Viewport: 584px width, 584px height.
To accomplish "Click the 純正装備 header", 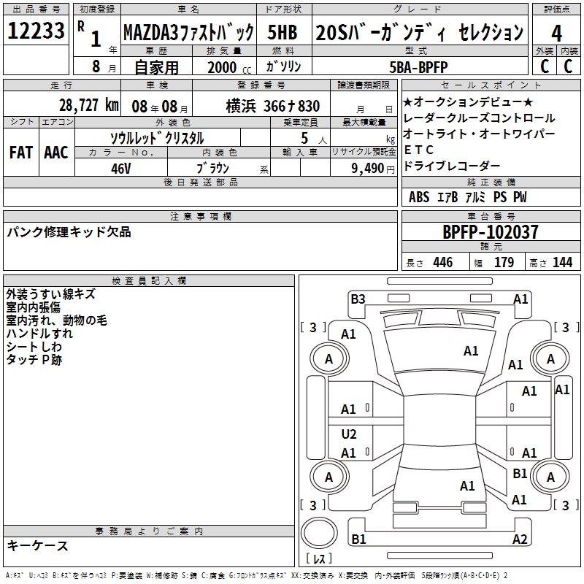I will click(x=491, y=182).
